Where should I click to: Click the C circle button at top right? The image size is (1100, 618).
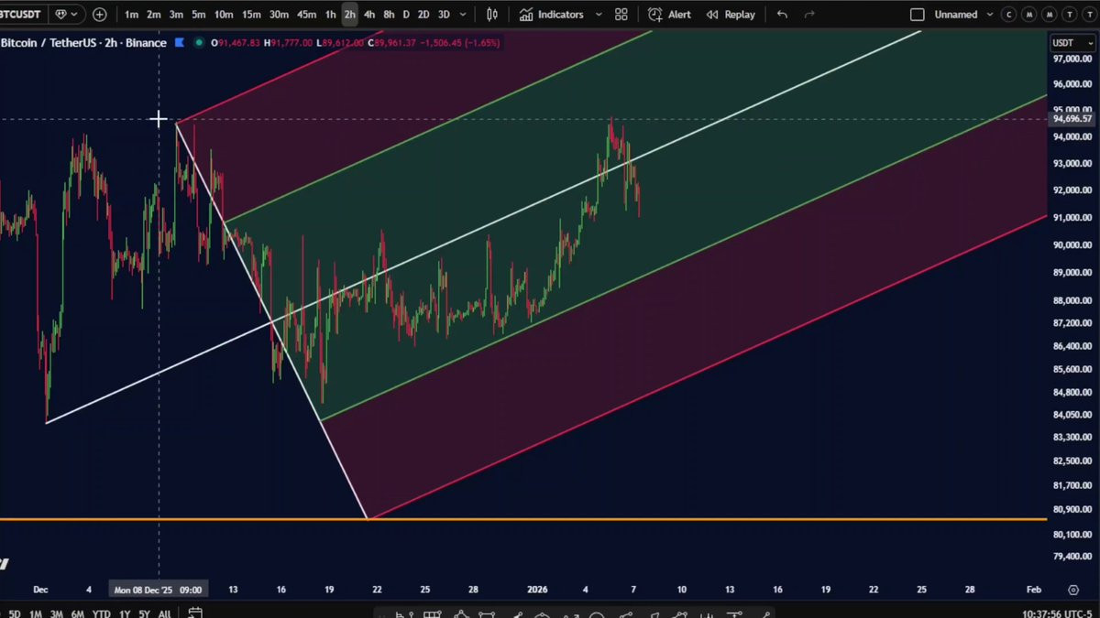1009,15
